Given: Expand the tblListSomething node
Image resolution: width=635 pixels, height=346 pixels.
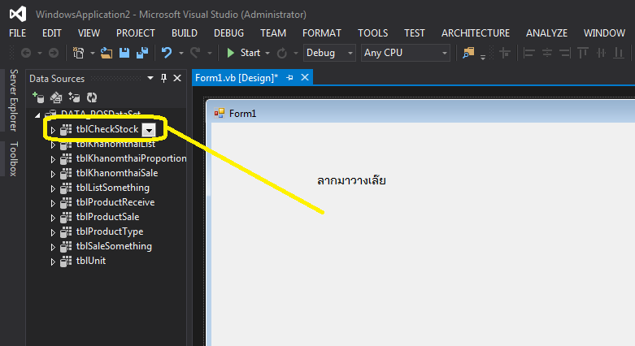Looking at the screenshot, I should (x=53, y=188).
